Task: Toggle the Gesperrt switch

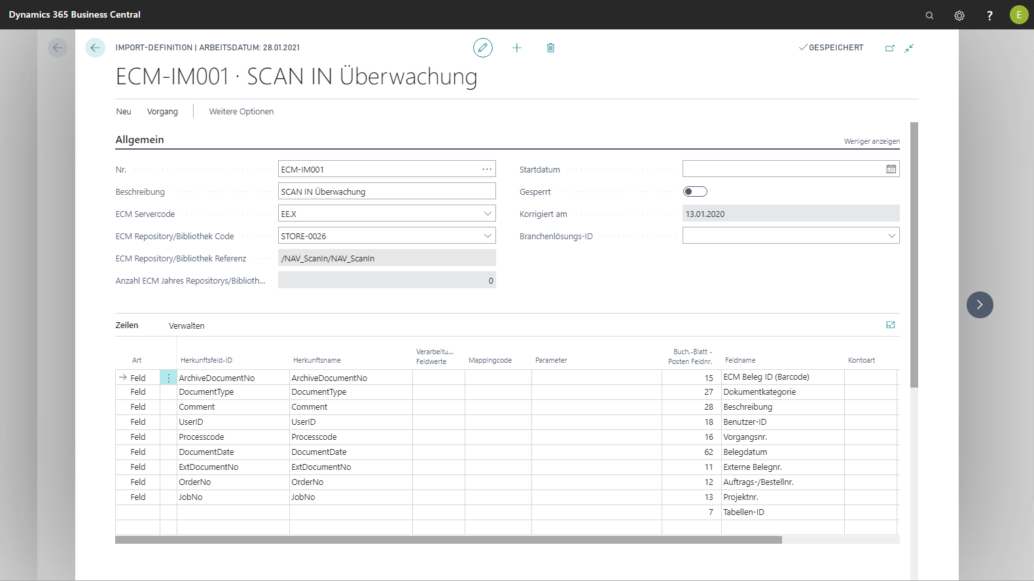Action: (695, 191)
